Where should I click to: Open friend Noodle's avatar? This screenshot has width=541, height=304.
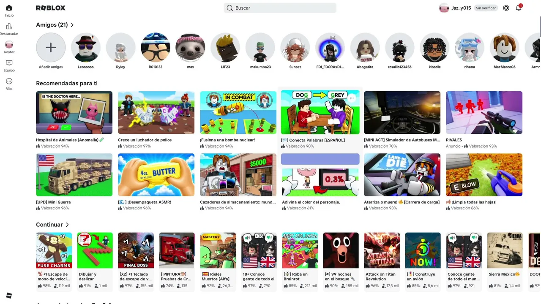[434, 47]
